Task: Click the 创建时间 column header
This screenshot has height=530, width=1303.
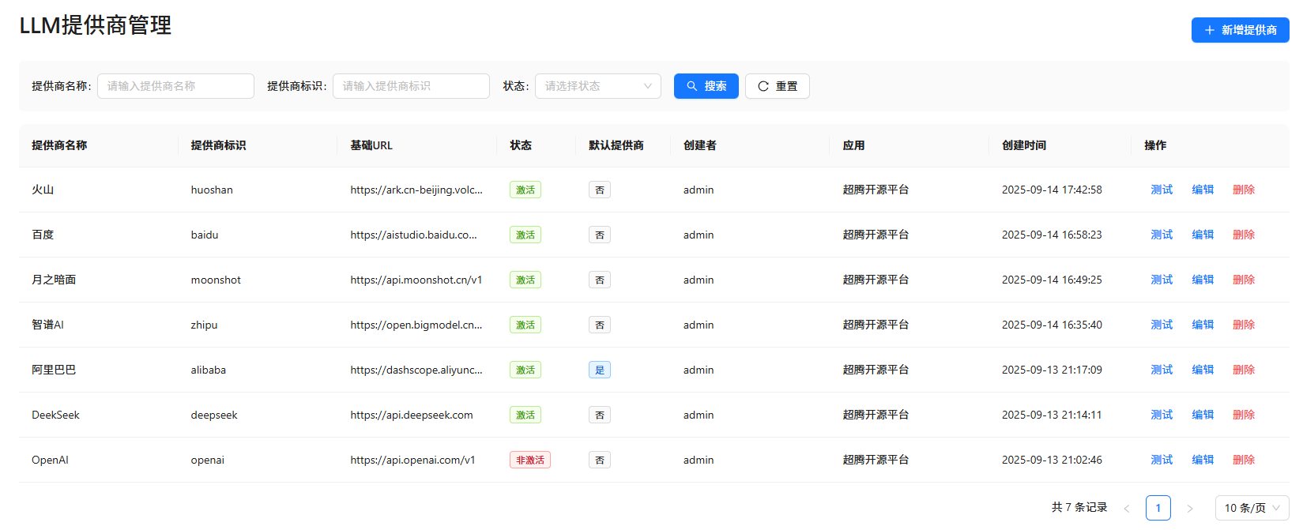Action: tap(1024, 145)
